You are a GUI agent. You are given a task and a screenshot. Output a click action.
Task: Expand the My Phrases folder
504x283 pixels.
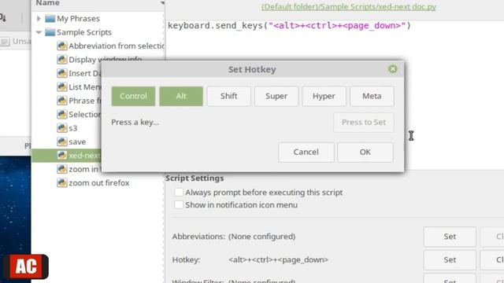point(39,19)
